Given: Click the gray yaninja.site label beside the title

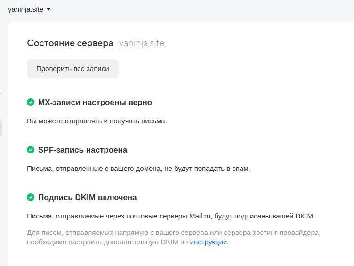Looking at the screenshot, I should (x=142, y=43).
